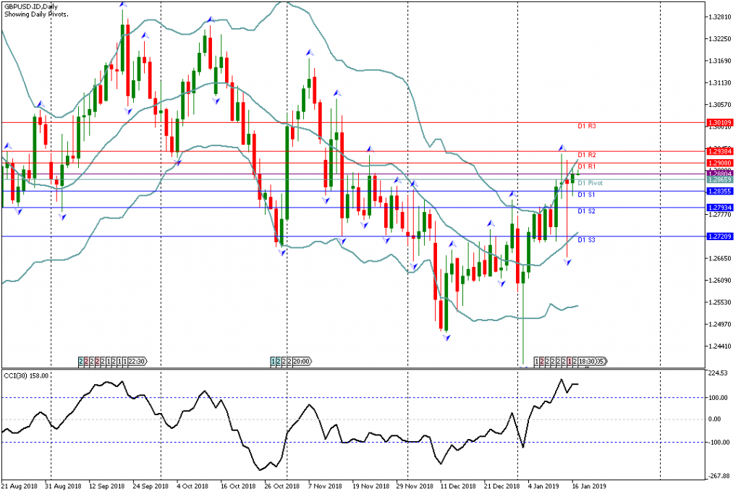Select the D1 S3 support line label
Image resolution: width=741 pixels, height=494 pixels.
(x=586, y=239)
